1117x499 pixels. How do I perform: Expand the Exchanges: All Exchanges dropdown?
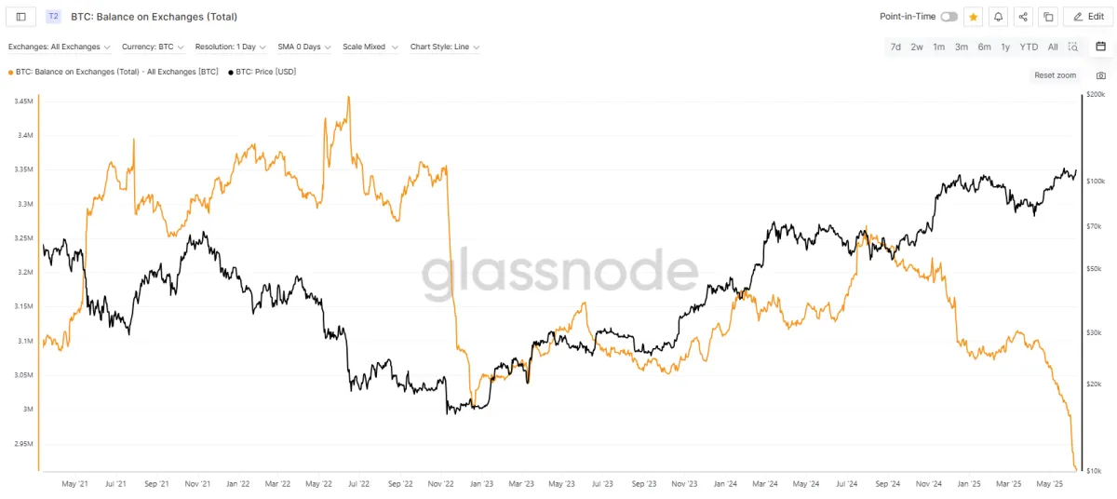coord(60,47)
